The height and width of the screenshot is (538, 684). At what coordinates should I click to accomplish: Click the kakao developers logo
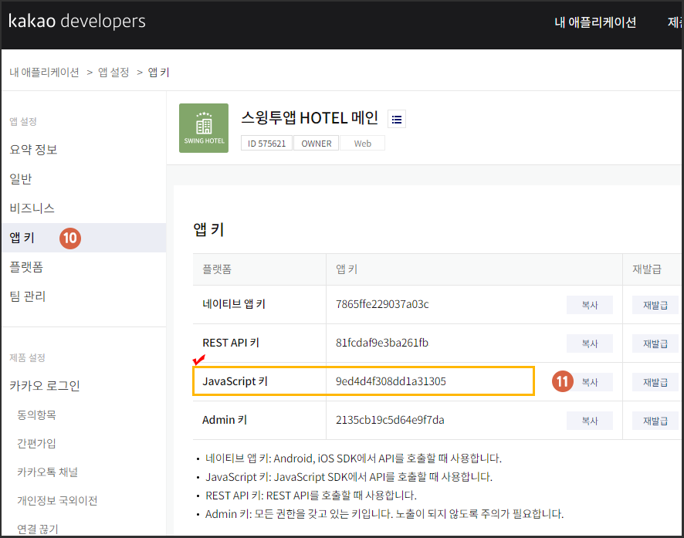[77, 22]
